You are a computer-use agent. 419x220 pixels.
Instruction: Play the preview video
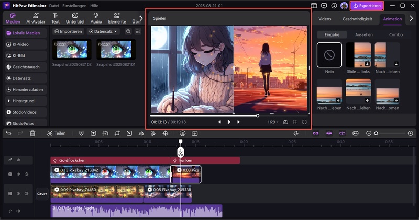click(229, 122)
